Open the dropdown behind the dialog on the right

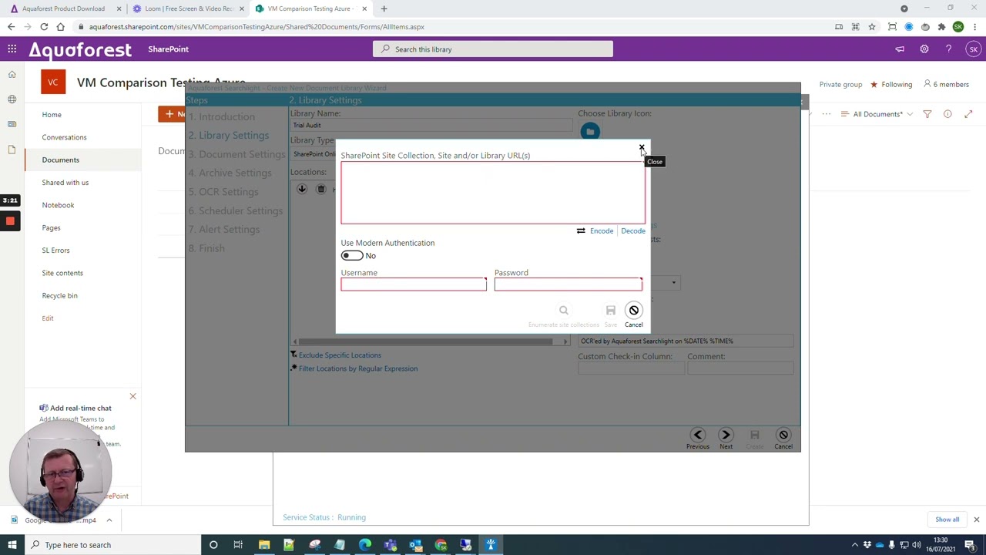(x=674, y=283)
